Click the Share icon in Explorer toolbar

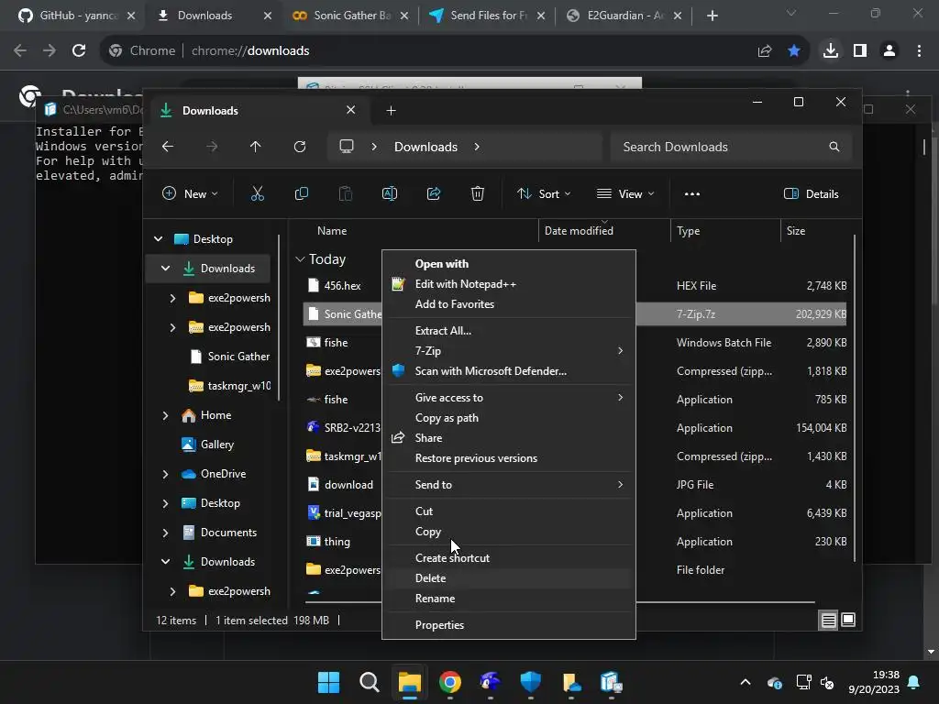click(x=434, y=193)
